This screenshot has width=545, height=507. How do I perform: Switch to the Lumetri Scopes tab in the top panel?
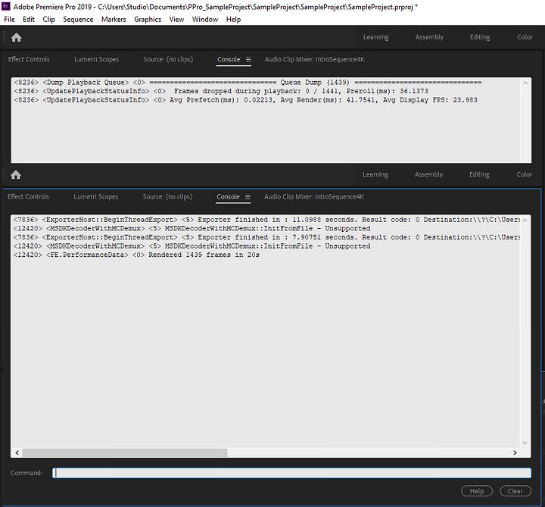pos(96,59)
